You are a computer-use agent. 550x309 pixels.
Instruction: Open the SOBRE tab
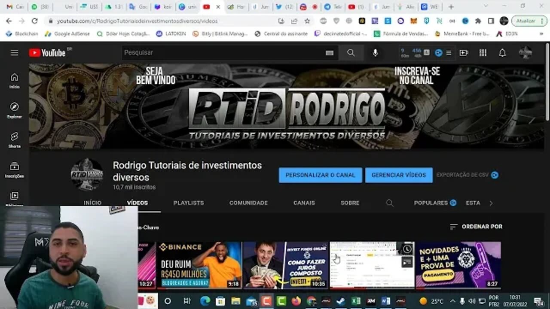point(350,203)
